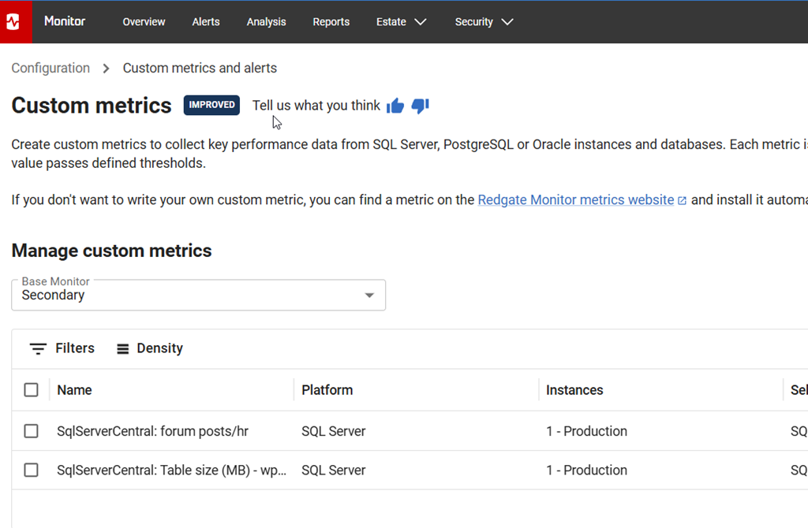Sort table by the Platform column header
The width and height of the screenshot is (808, 528).
[327, 390]
